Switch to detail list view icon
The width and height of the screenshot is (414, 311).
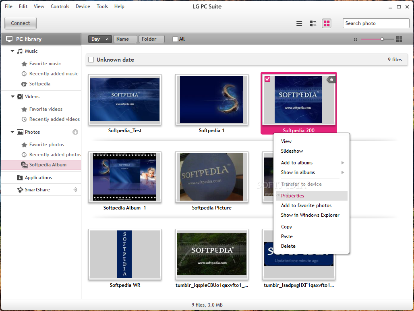pyautogui.click(x=313, y=23)
